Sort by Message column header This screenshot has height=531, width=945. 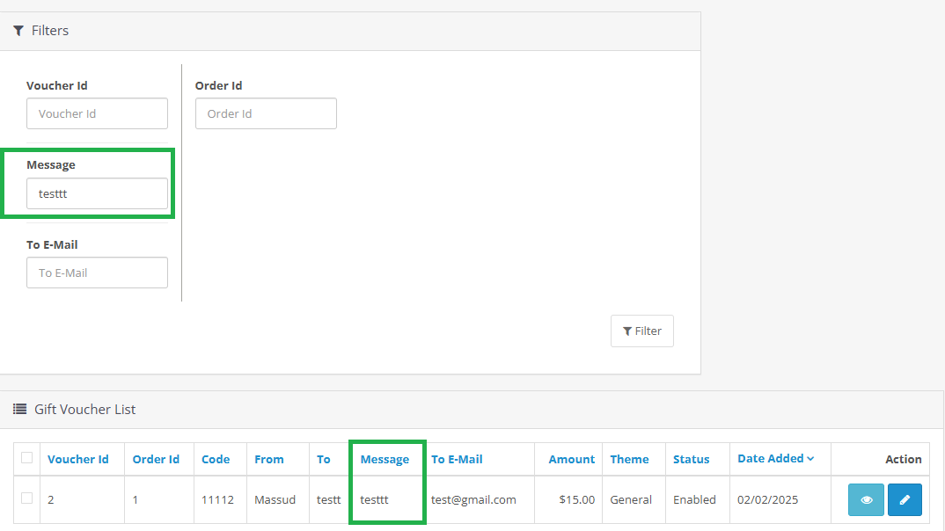385,459
